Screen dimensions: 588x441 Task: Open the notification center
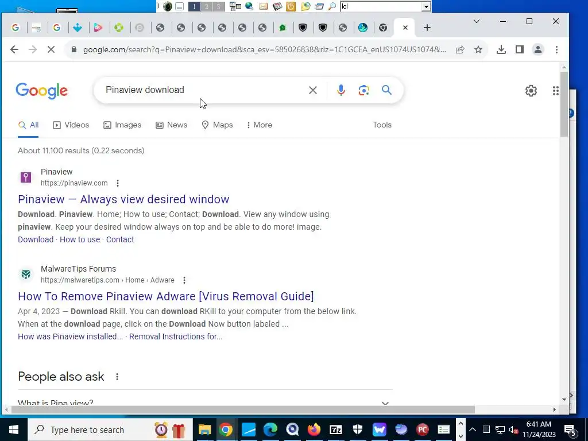[570, 430]
